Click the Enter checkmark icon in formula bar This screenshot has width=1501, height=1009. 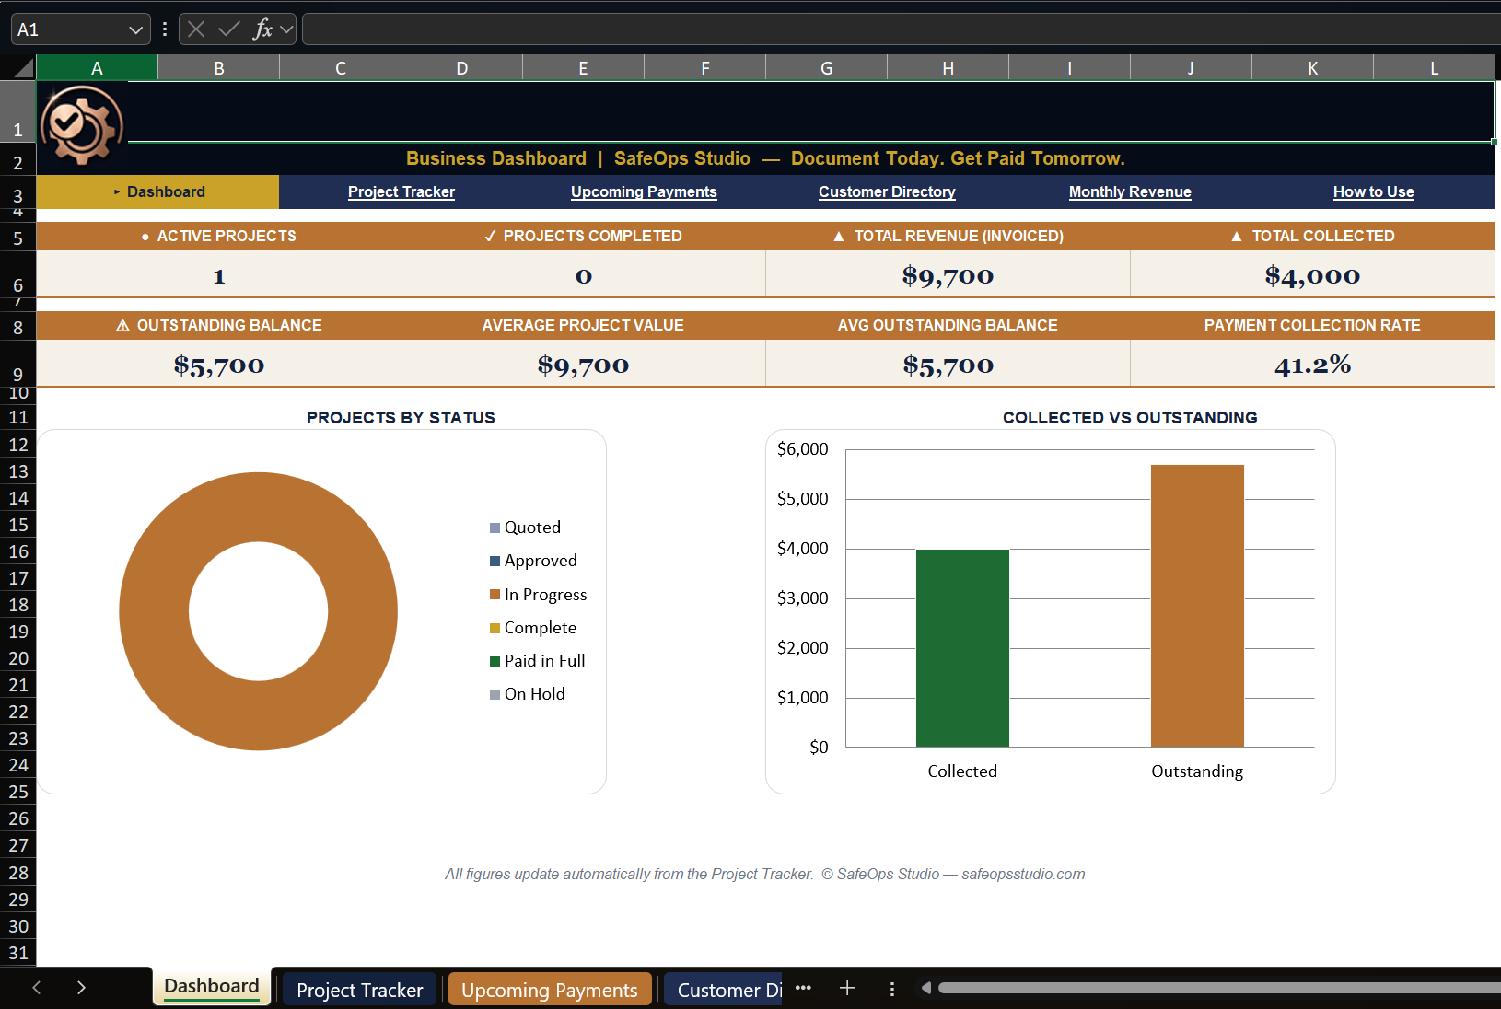coord(228,29)
